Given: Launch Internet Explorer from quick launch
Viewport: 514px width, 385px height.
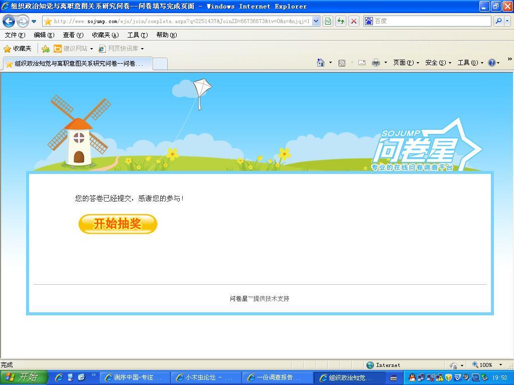Looking at the screenshot, I should pyautogui.click(x=59, y=377).
